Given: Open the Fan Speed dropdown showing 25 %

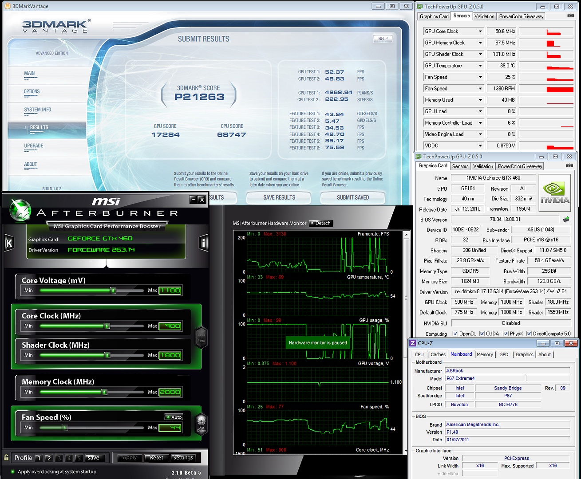Looking at the screenshot, I should coord(480,77).
